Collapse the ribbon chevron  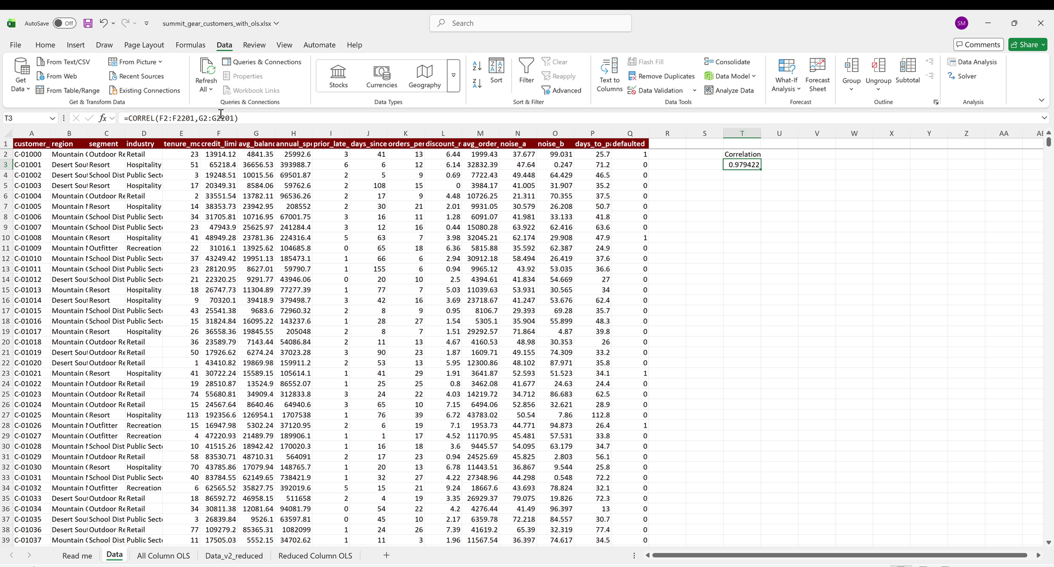(1041, 100)
